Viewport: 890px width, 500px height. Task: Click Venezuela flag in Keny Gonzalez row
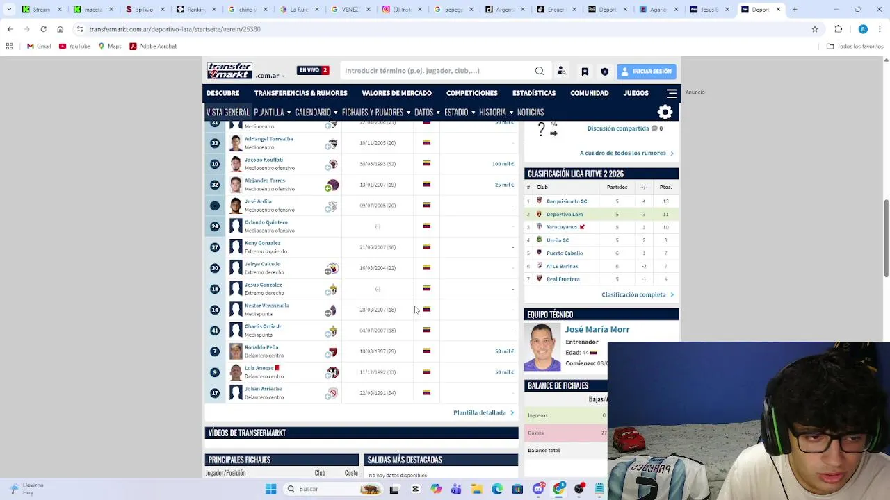click(426, 247)
